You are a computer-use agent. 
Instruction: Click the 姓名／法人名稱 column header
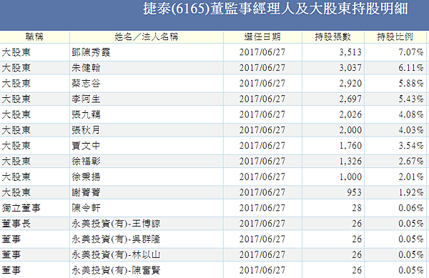(147, 36)
